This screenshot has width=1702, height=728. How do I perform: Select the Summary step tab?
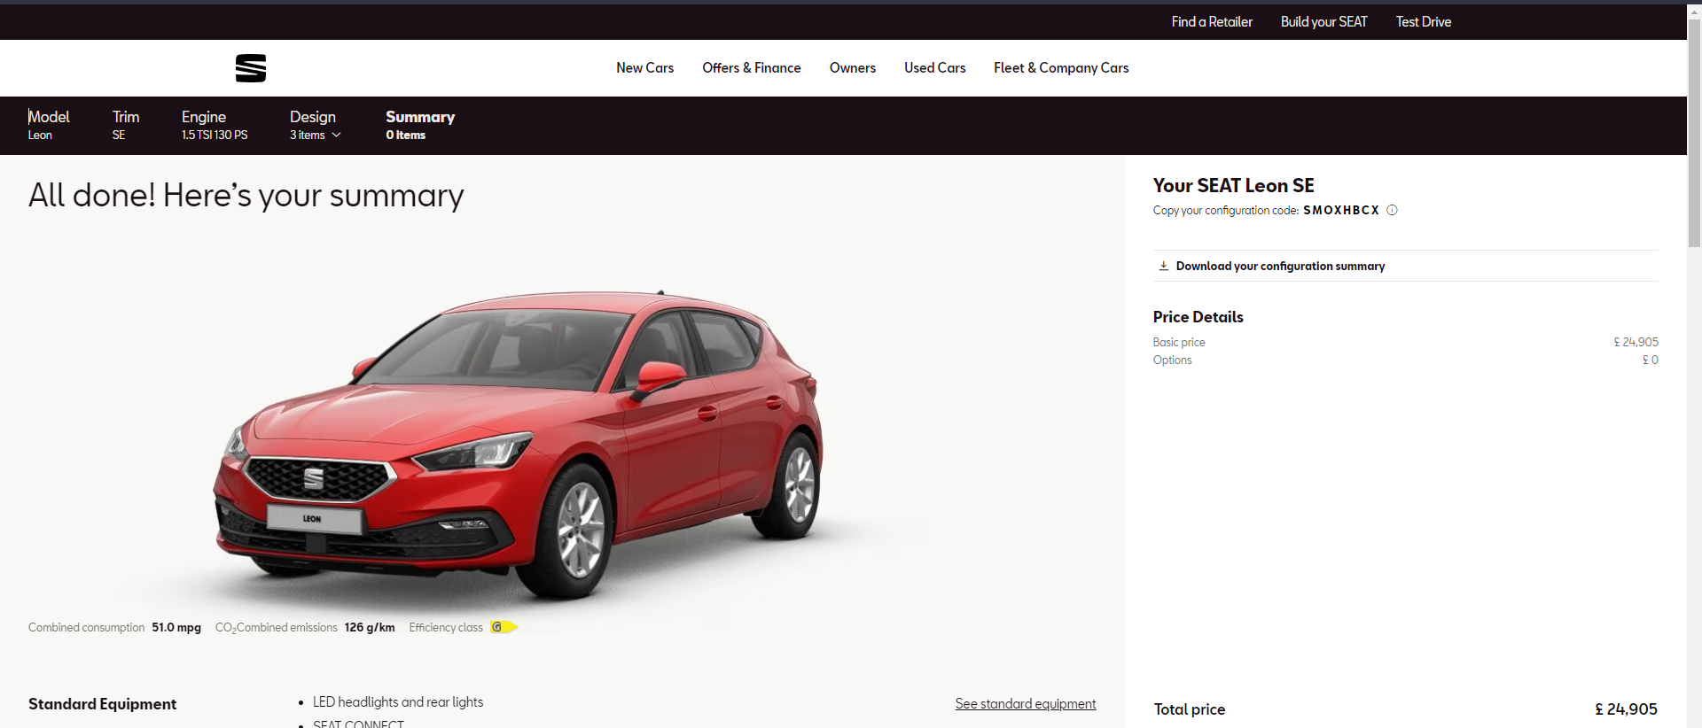pos(420,125)
